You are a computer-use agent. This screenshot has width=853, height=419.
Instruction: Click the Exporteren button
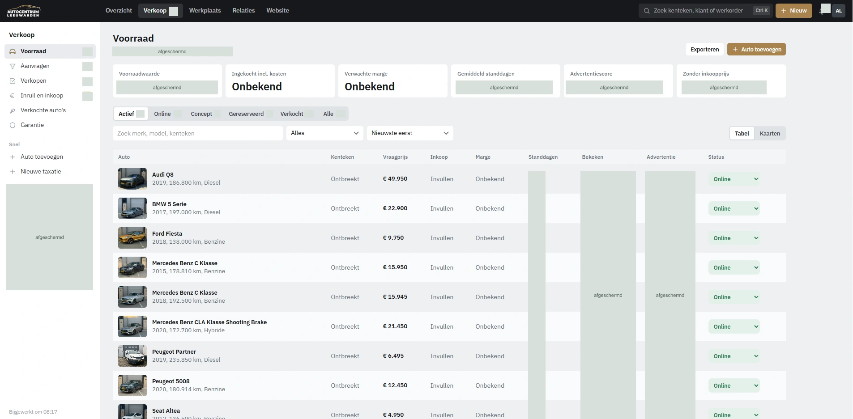point(704,49)
